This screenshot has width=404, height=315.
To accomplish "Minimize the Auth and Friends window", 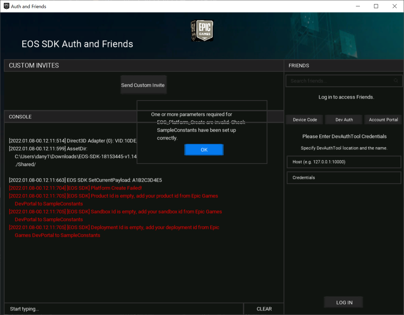I will 358,6.
